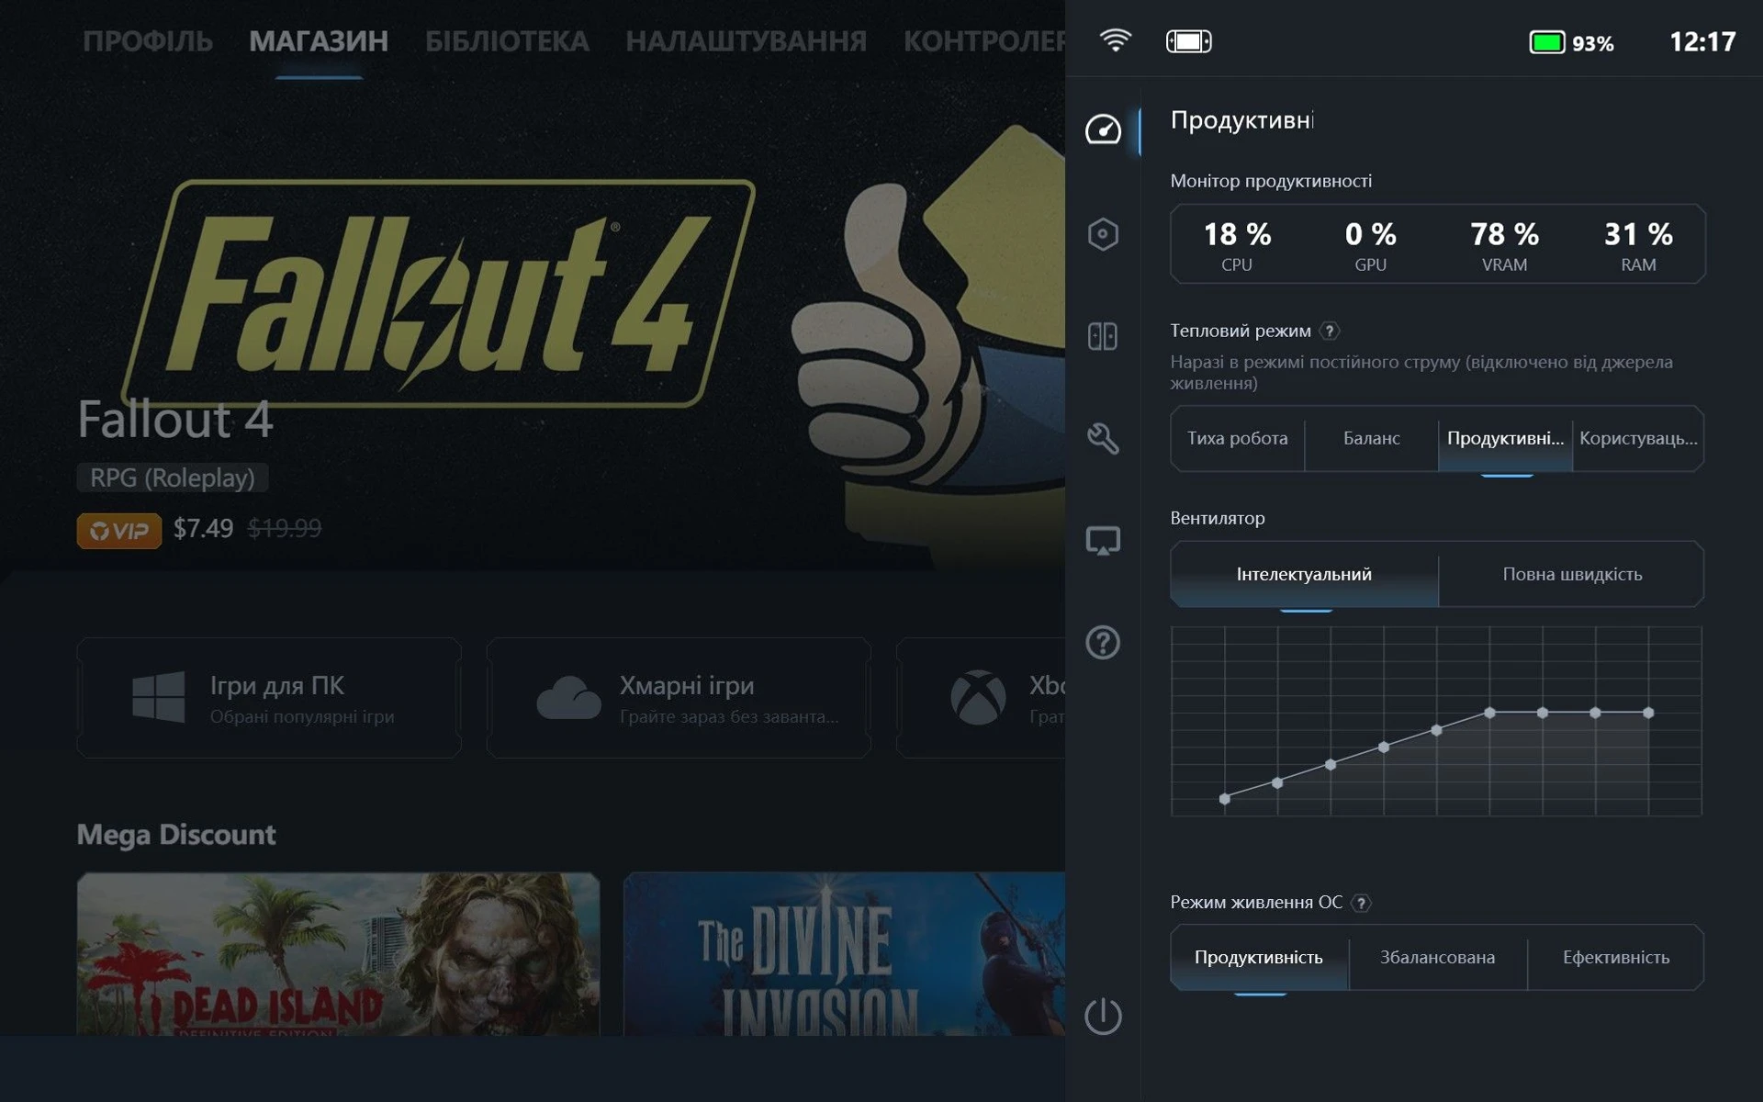Open the help question mark sidebar icon

click(x=1103, y=642)
